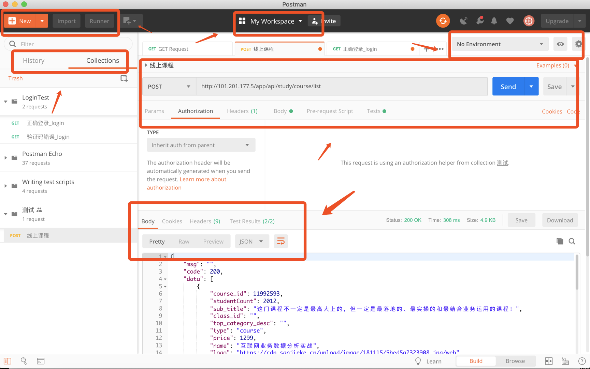The image size is (590, 369).
Task: Download the response
Action: (x=560, y=220)
